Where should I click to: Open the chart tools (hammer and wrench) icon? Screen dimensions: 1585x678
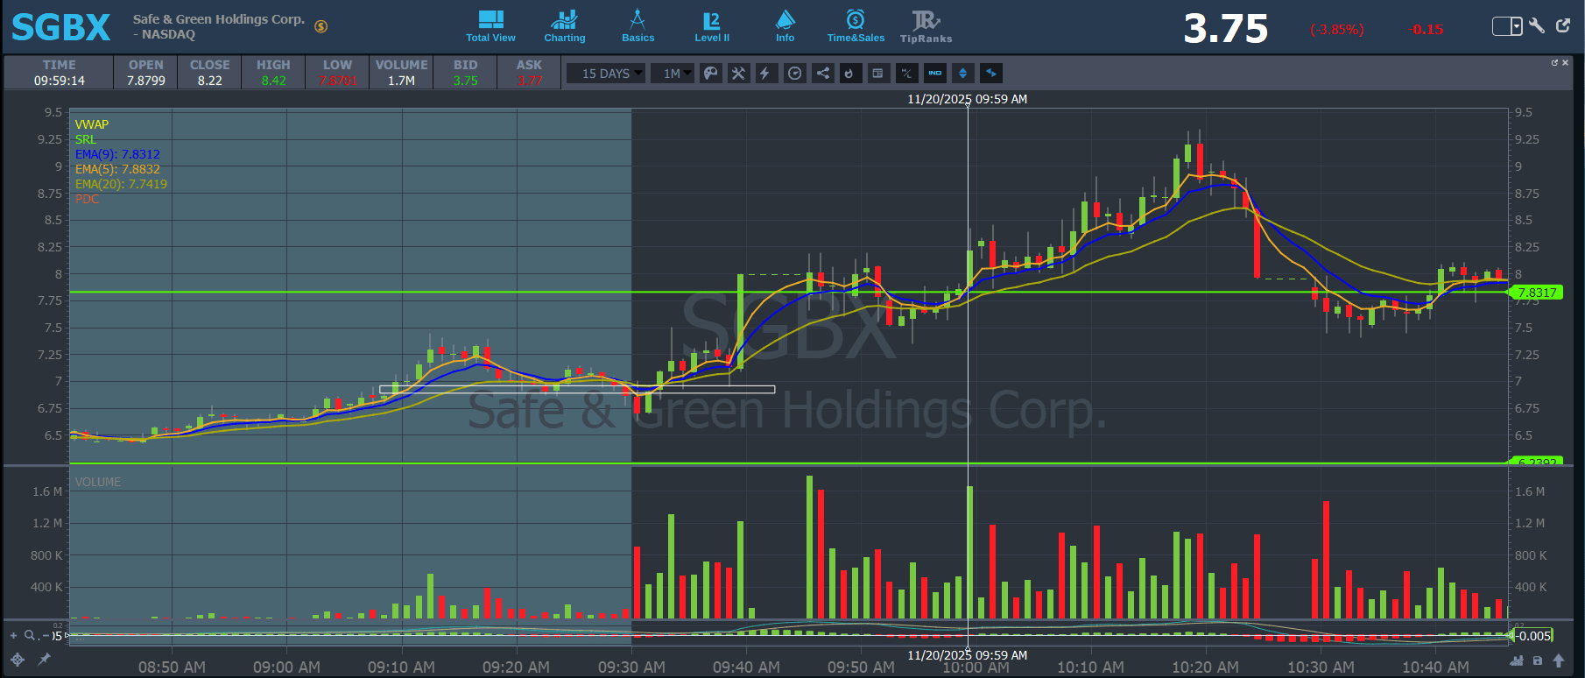(739, 74)
